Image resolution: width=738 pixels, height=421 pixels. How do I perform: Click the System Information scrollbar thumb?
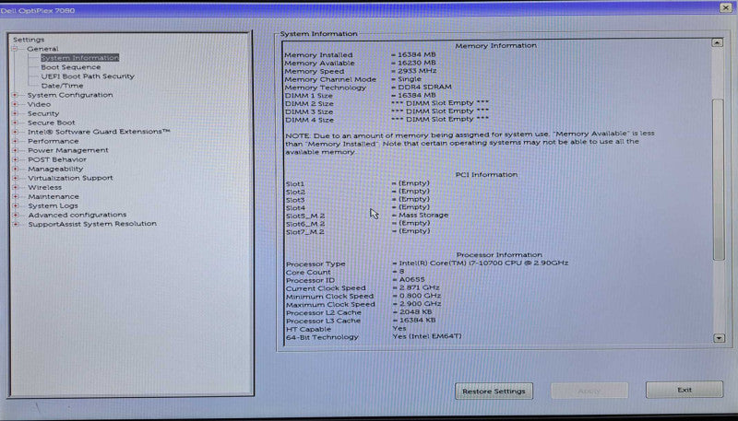pos(719,180)
